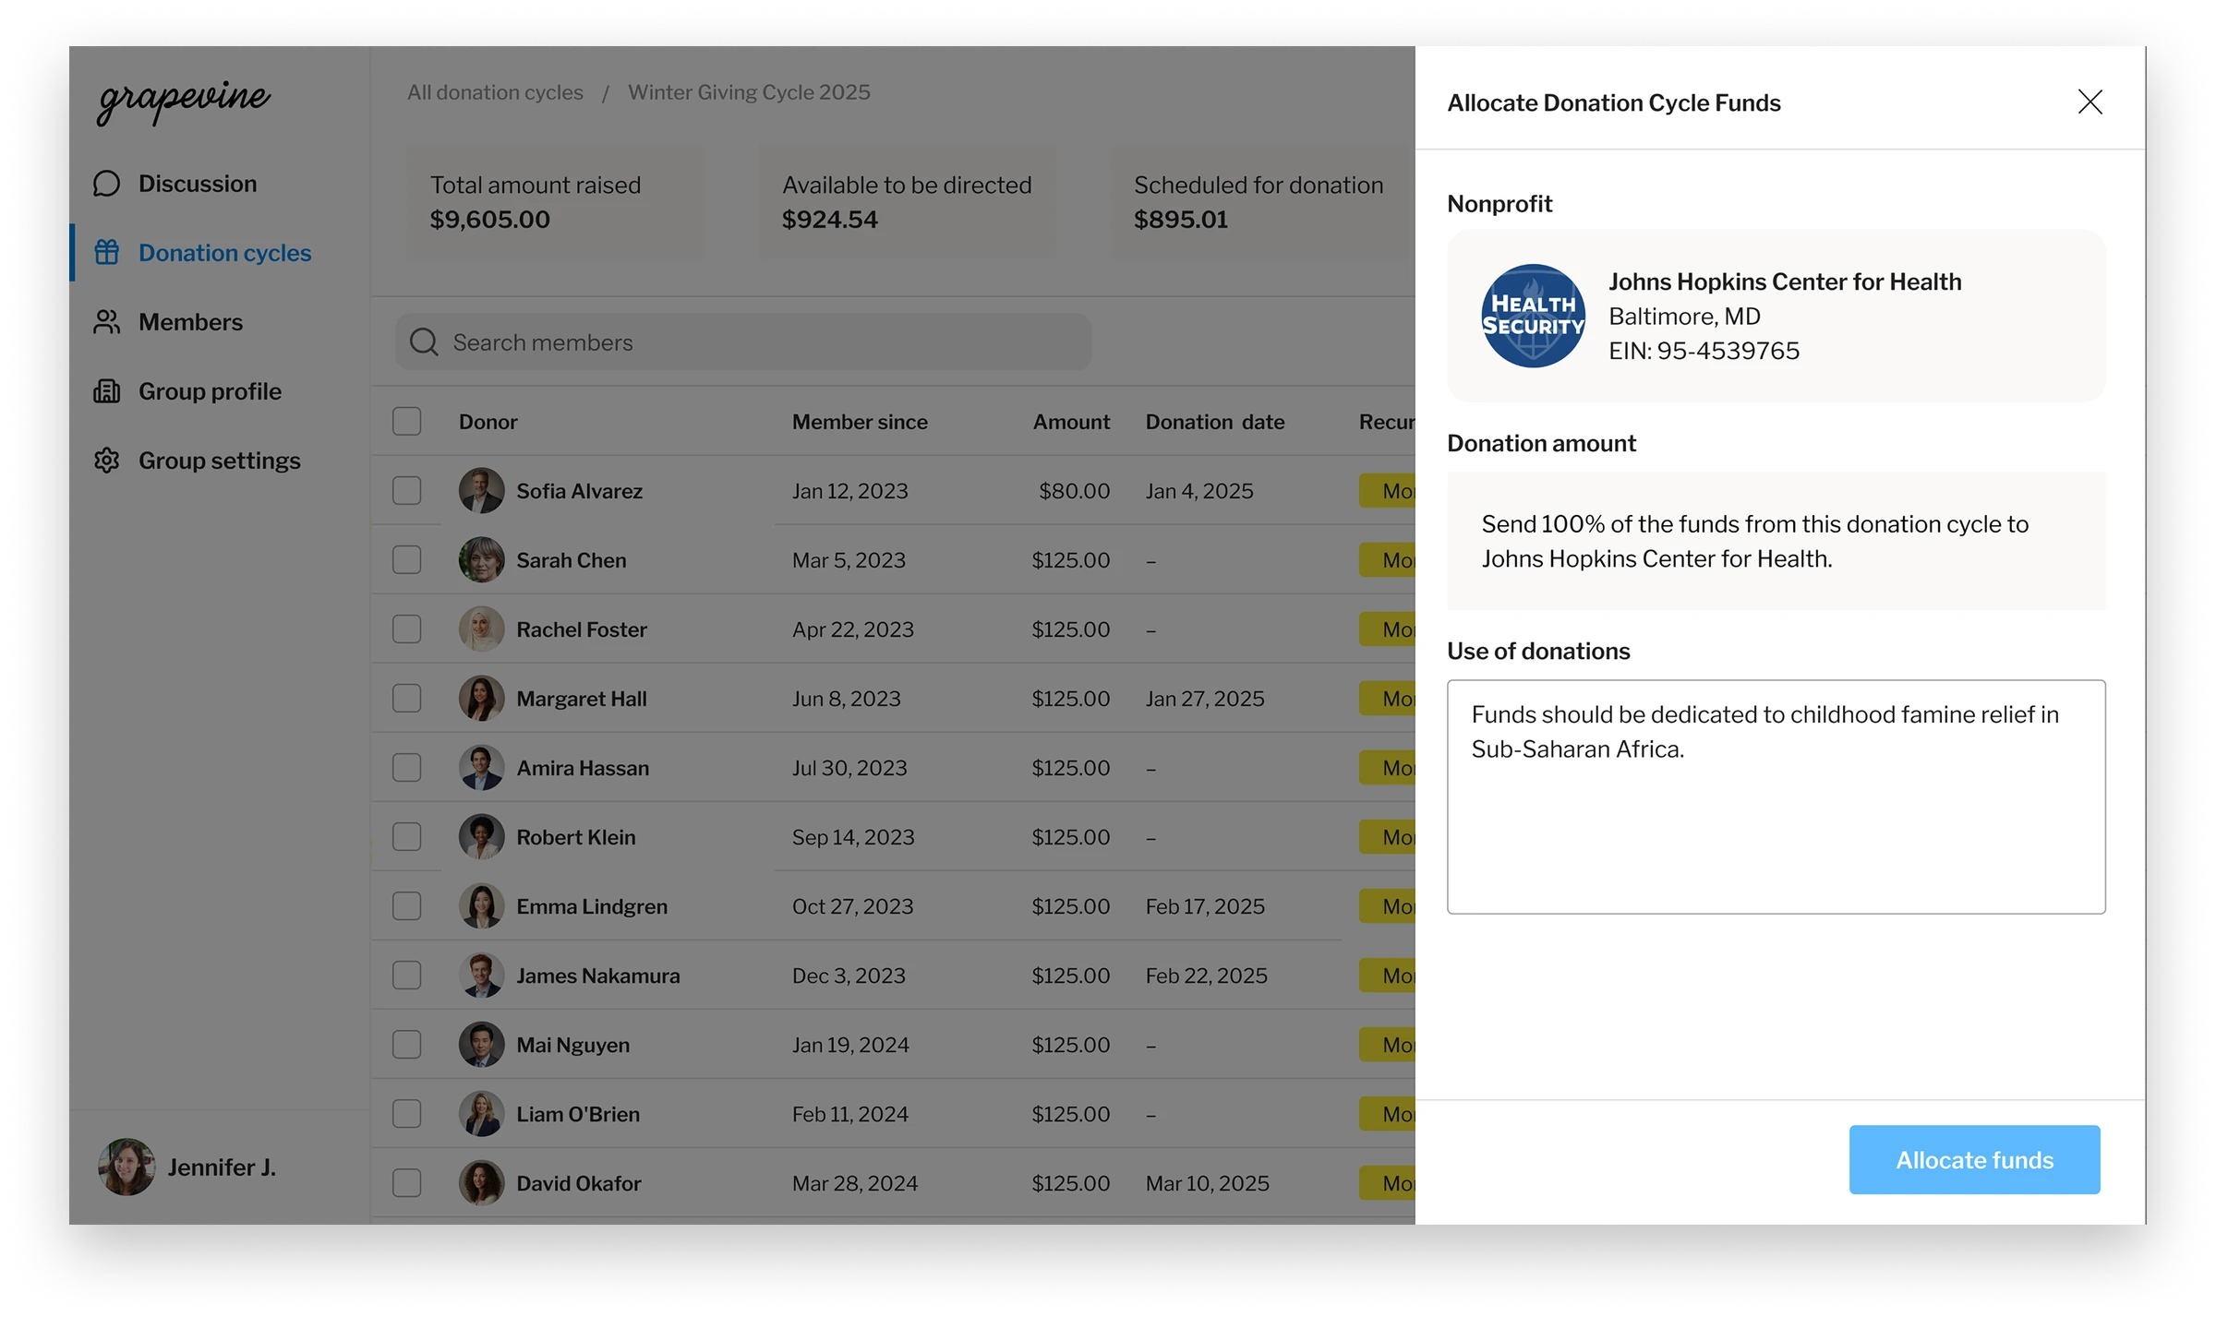
Task: Tick Emma Lindgren's checkbox
Action: click(406, 905)
